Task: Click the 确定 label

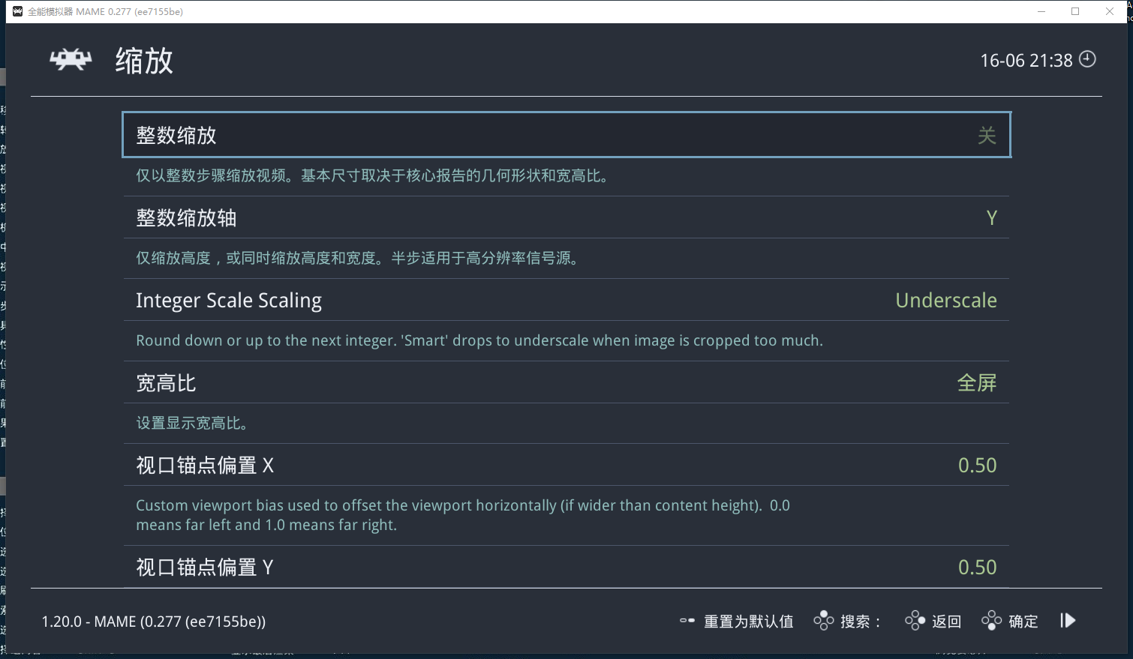Action: tap(1023, 622)
